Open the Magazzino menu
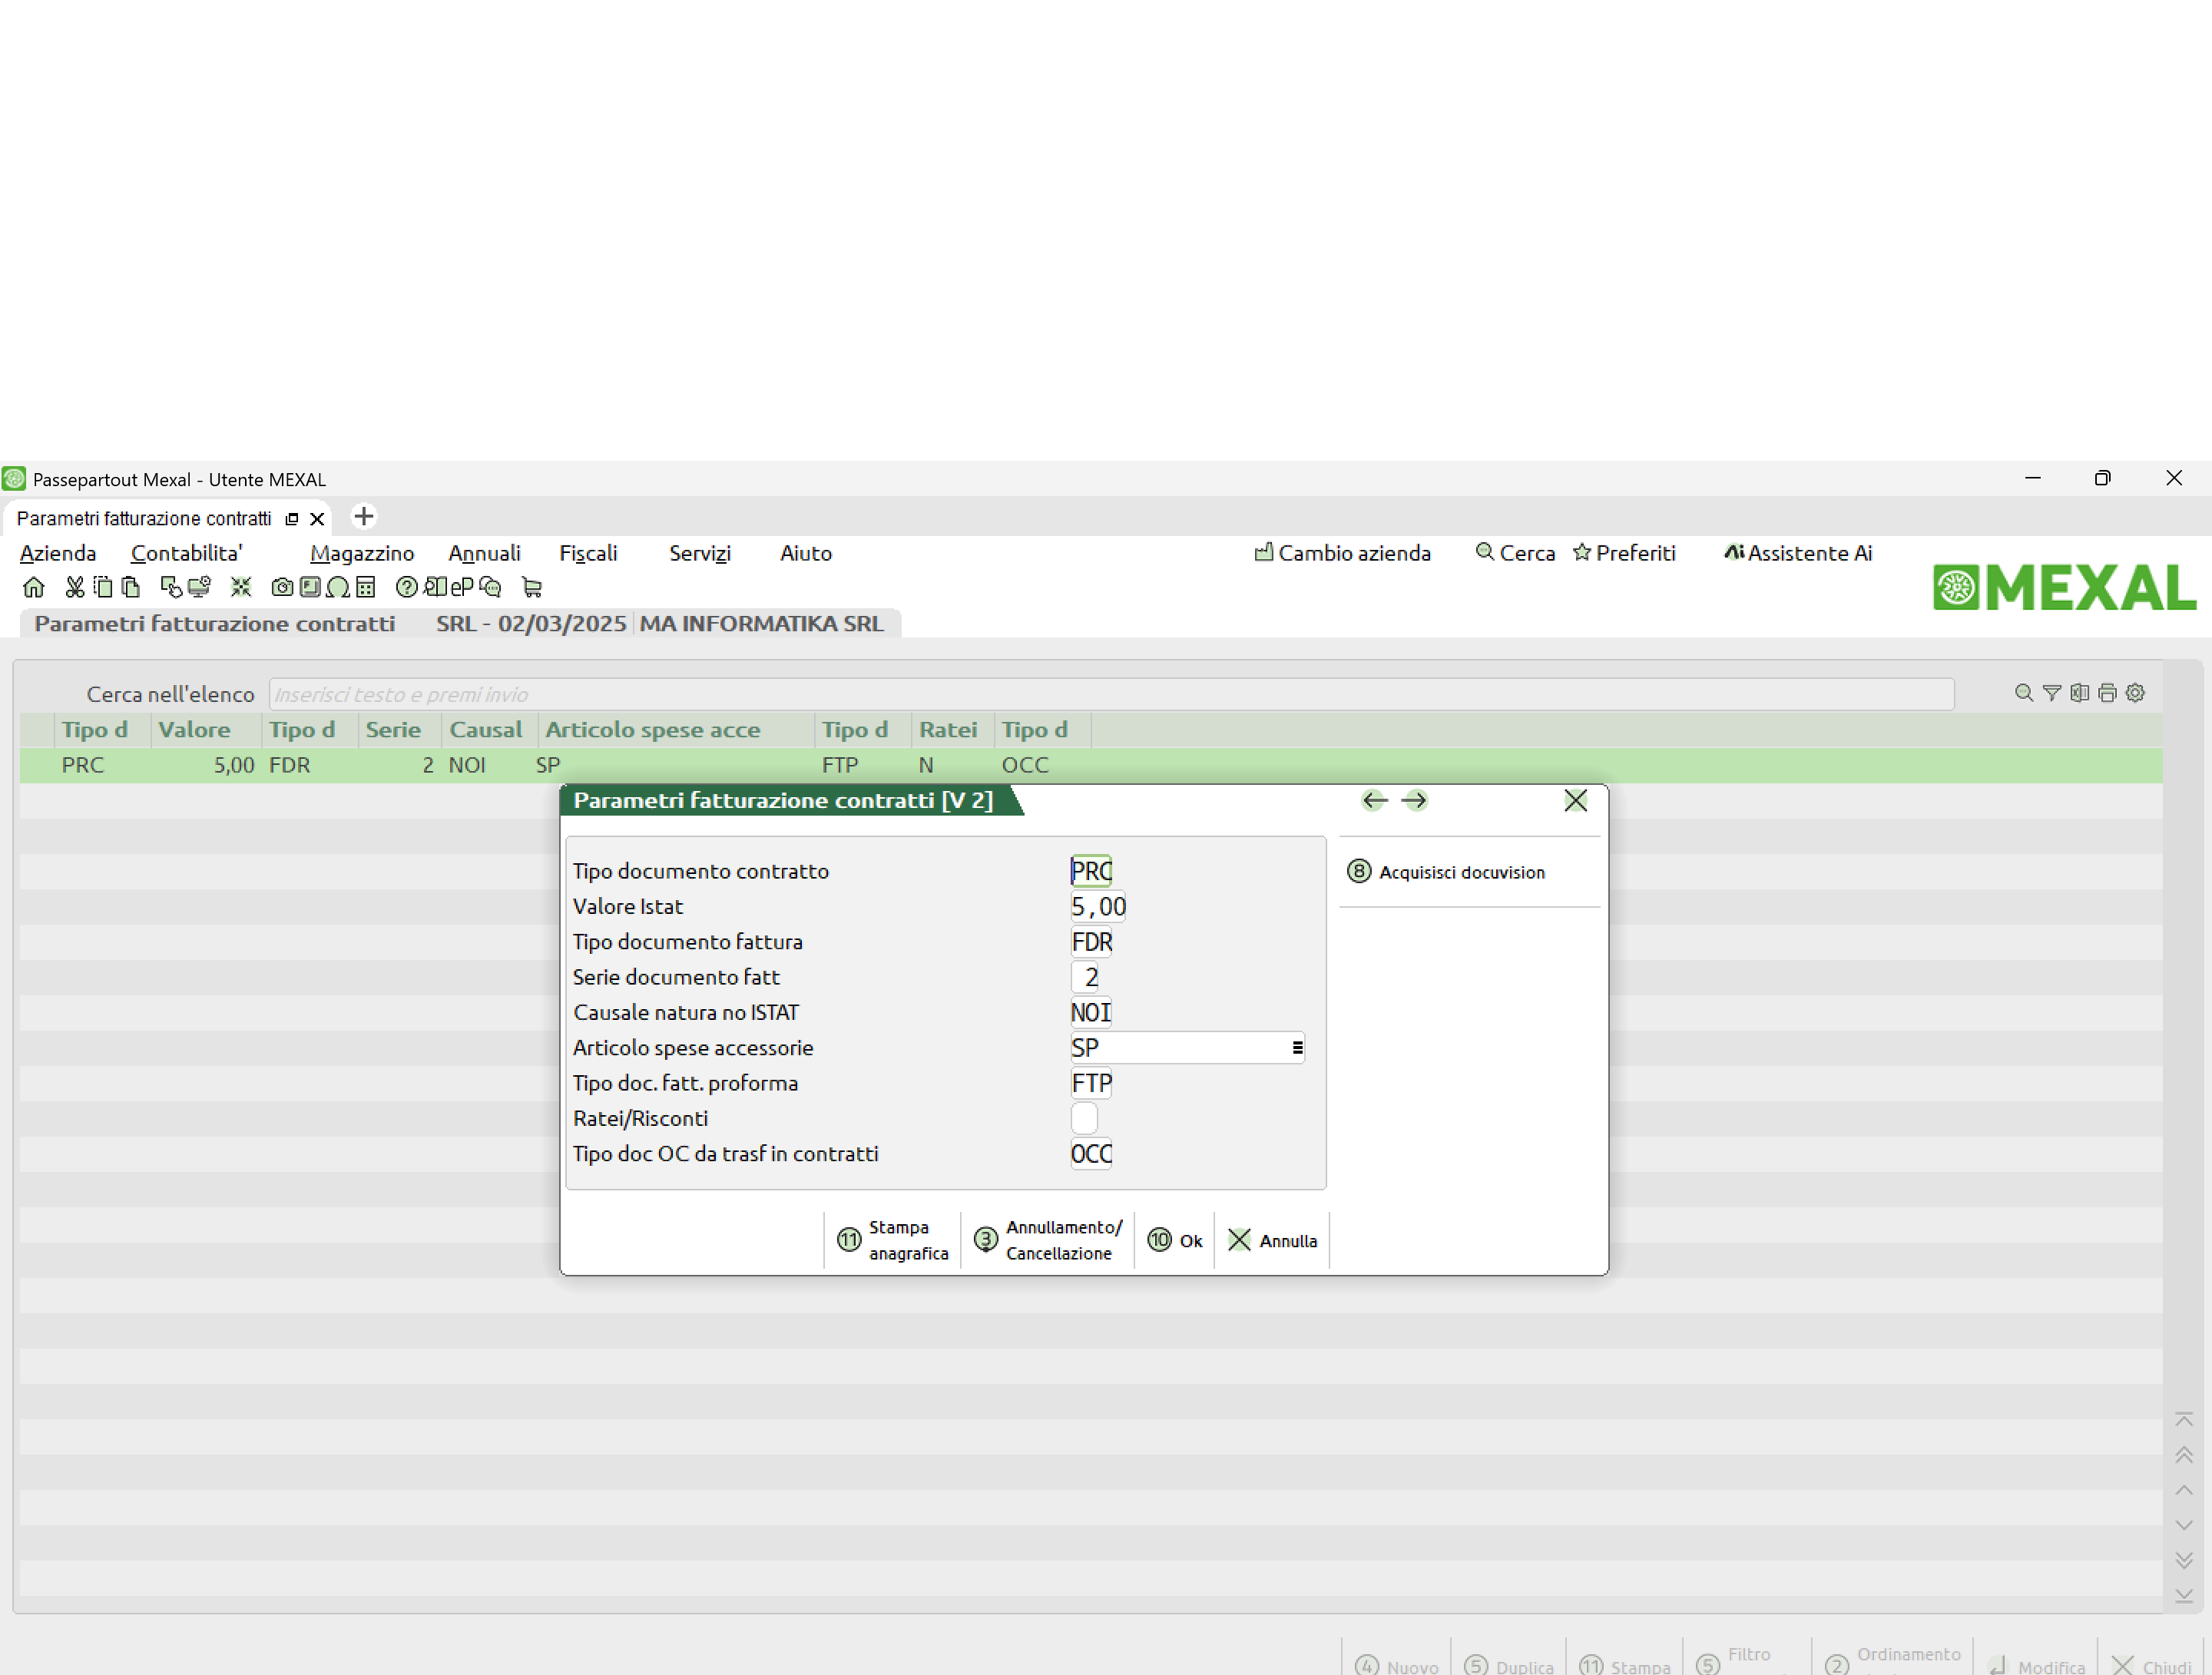The image size is (2212, 1675). tap(361, 553)
